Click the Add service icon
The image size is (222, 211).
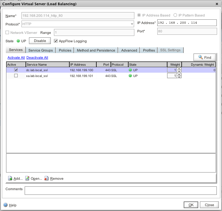(10, 179)
